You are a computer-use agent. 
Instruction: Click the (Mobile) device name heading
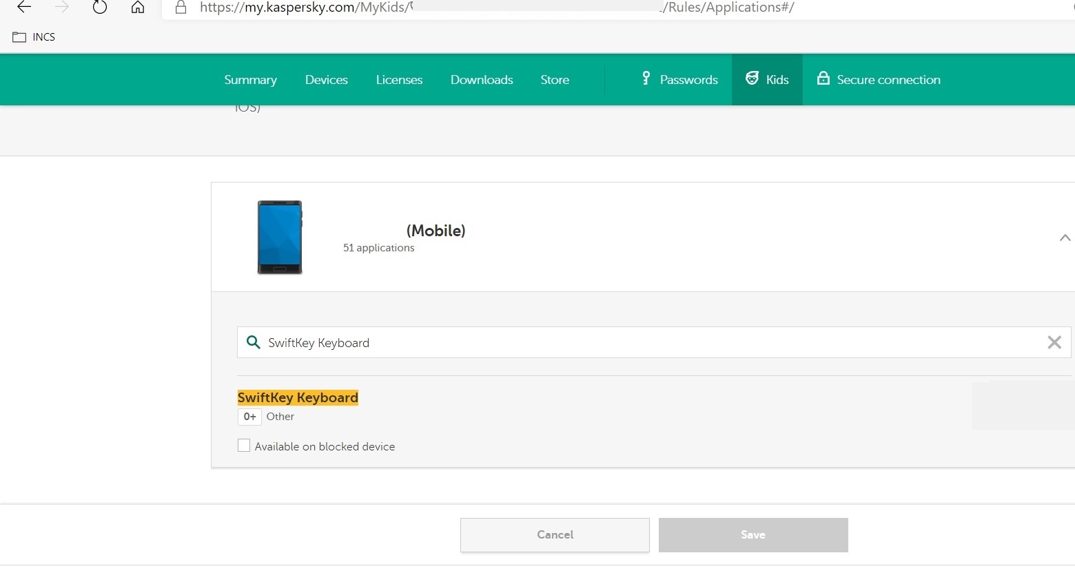click(x=436, y=231)
